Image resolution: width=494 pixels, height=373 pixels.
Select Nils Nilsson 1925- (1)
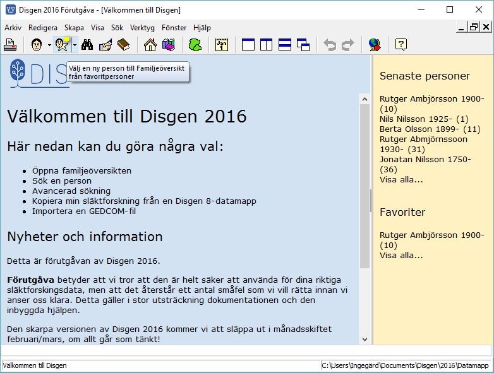pyautogui.click(x=424, y=119)
